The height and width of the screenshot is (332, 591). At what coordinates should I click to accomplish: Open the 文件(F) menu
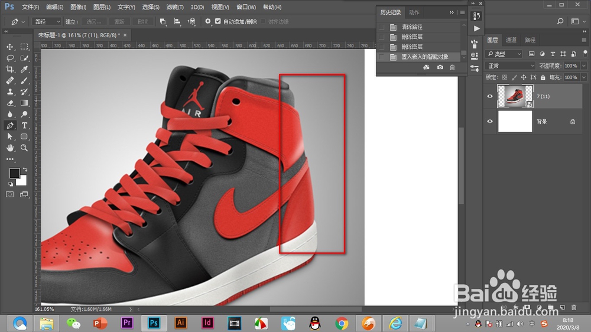(x=31, y=7)
